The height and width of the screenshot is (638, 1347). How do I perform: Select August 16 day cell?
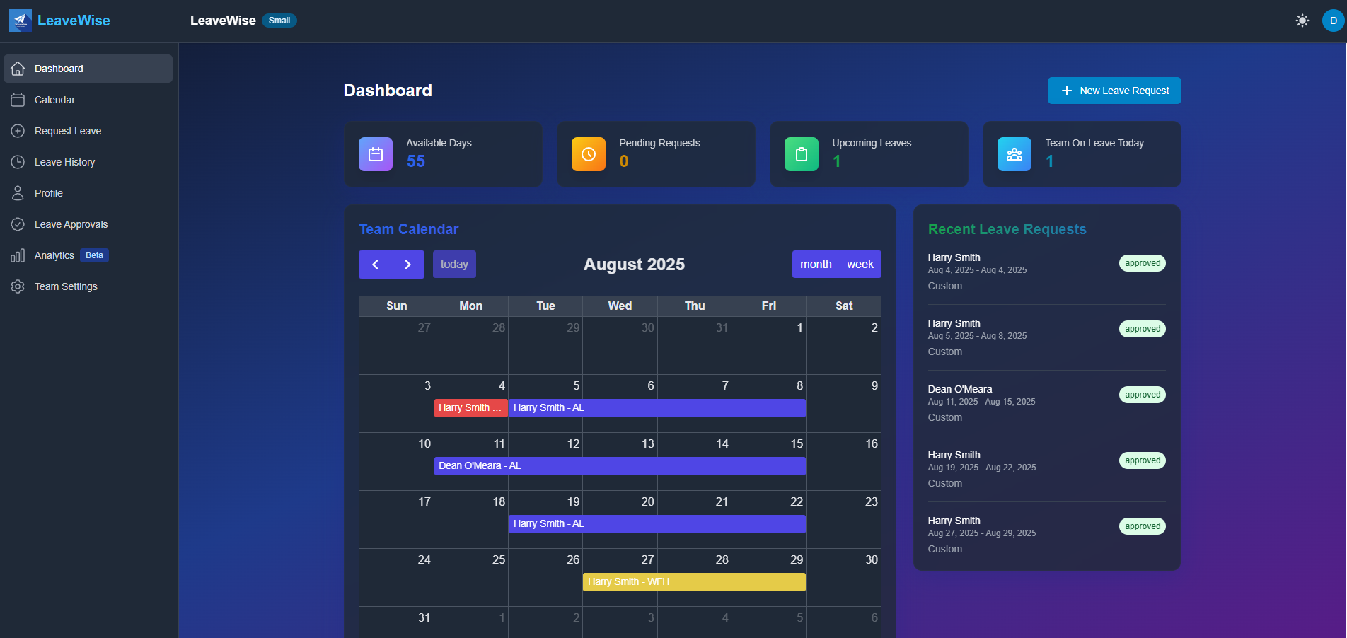pos(844,462)
